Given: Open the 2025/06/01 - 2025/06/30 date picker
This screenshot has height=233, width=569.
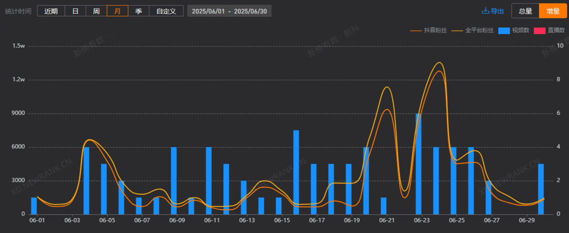Looking at the screenshot, I should tap(229, 11).
